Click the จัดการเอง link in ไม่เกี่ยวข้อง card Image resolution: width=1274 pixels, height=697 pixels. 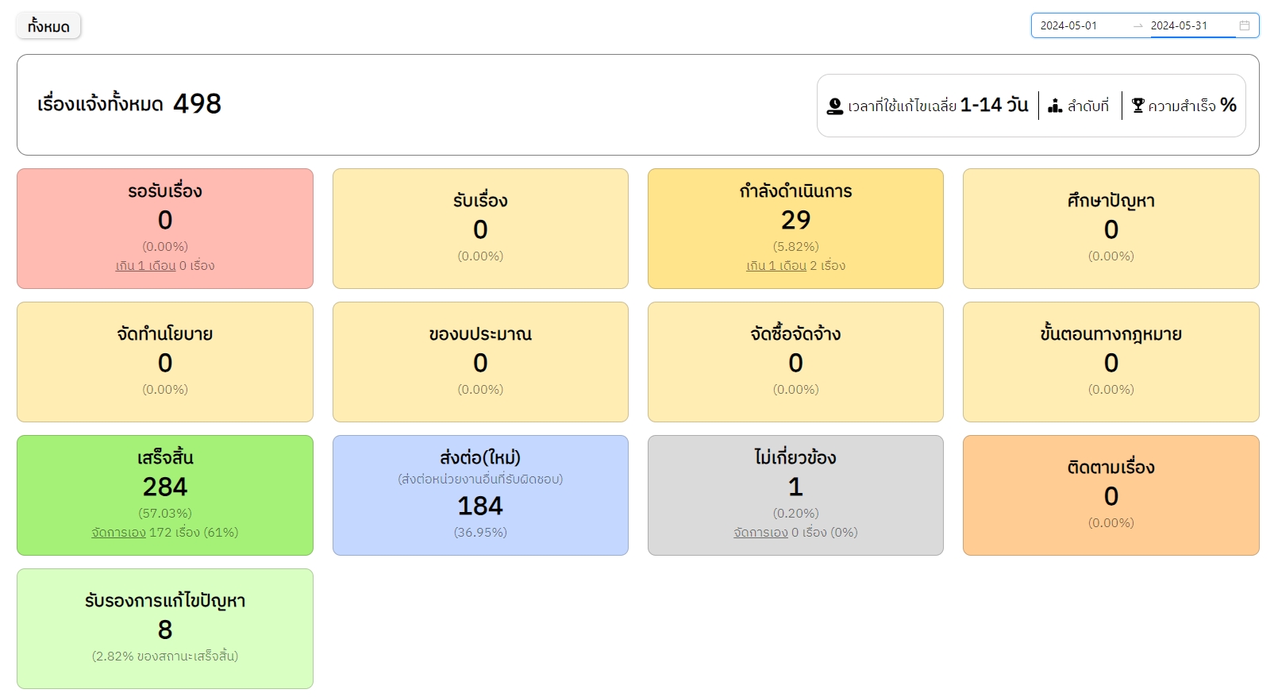pos(760,533)
